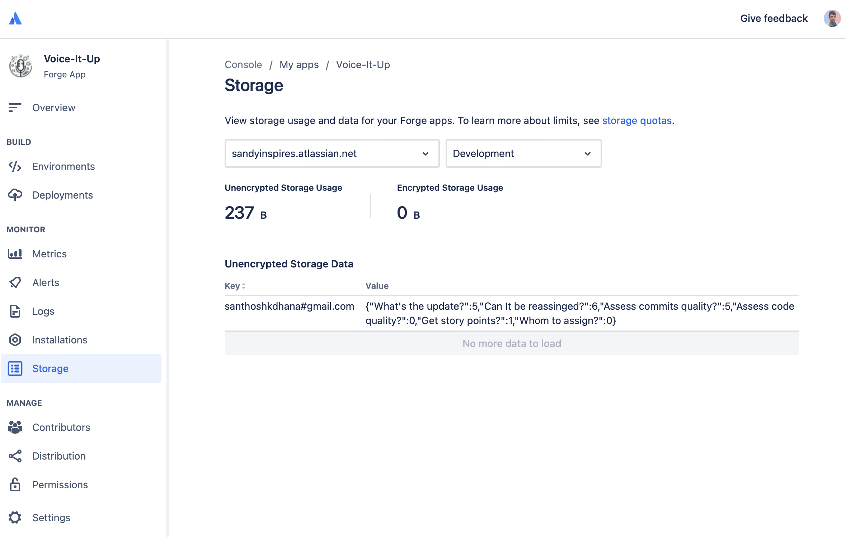This screenshot has height=537, width=846.
Task: Open Settings in the sidebar
Action: 51,518
